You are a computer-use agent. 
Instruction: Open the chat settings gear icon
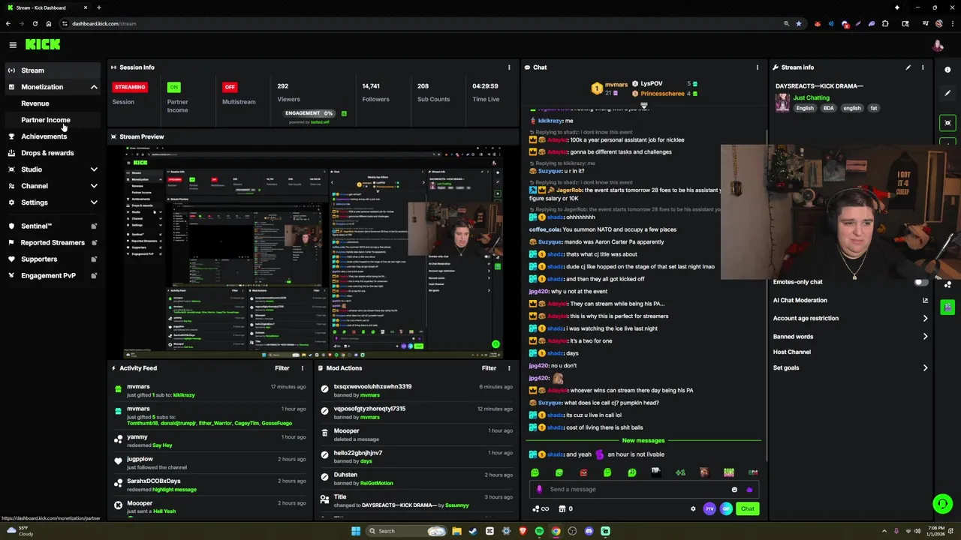(x=693, y=508)
